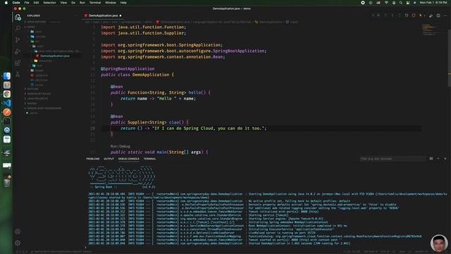Switch to the Problems panel tab
Screen dimensions: 451x254
tap(92, 159)
